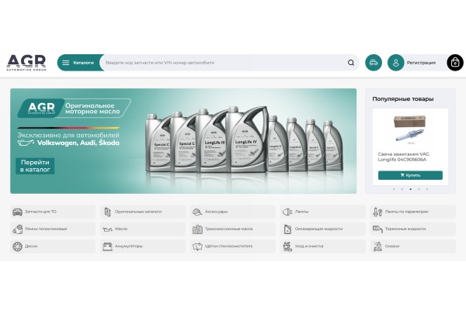466x310 pixels.
Task: Open the Оригинальные каталоги category
Action: click(143, 212)
